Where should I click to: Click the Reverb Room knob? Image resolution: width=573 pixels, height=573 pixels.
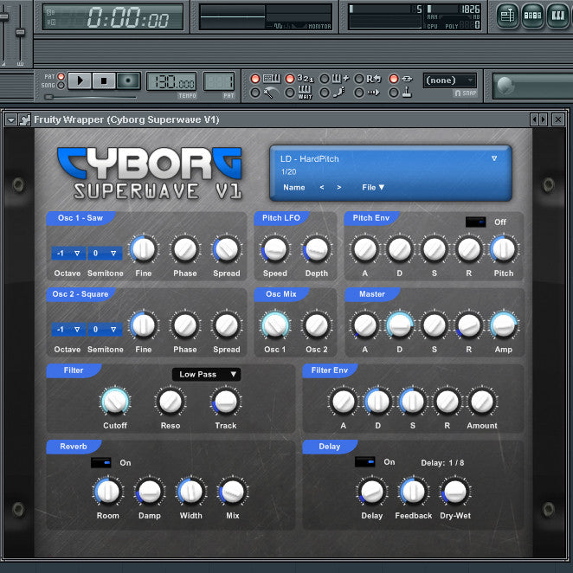tap(107, 492)
